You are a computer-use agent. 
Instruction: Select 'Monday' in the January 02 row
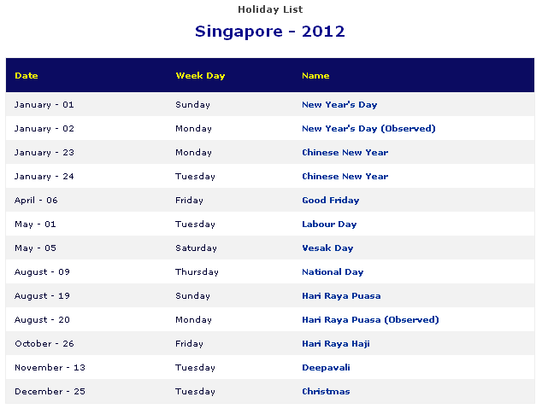tap(193, 128)
